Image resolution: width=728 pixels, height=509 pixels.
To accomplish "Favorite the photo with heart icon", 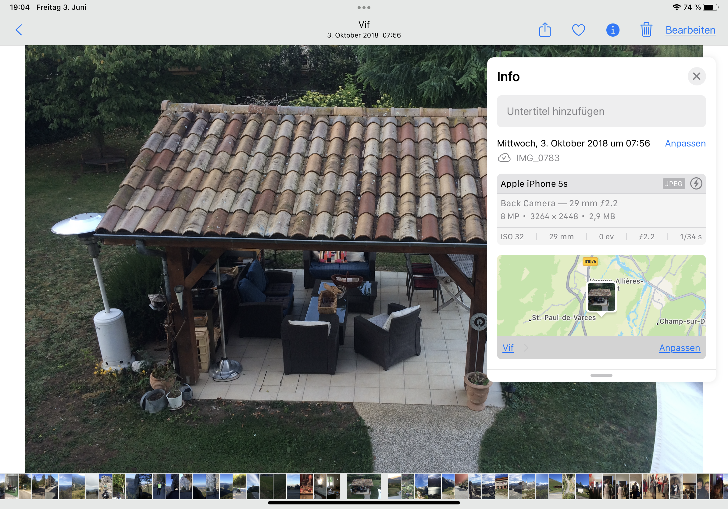I will [578, 30].
